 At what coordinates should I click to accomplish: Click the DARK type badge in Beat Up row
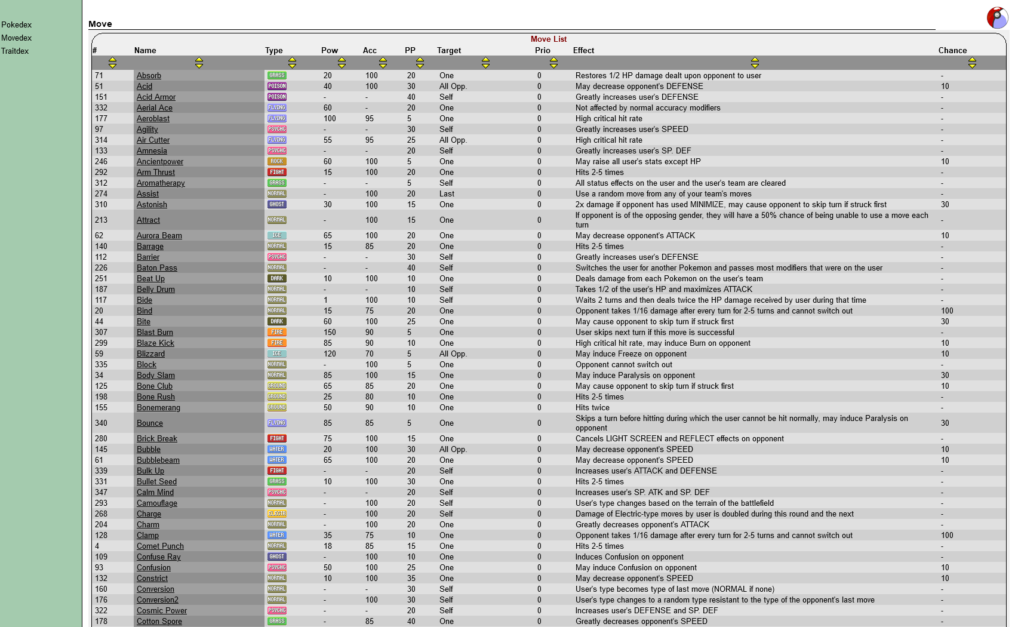[277, 278]
